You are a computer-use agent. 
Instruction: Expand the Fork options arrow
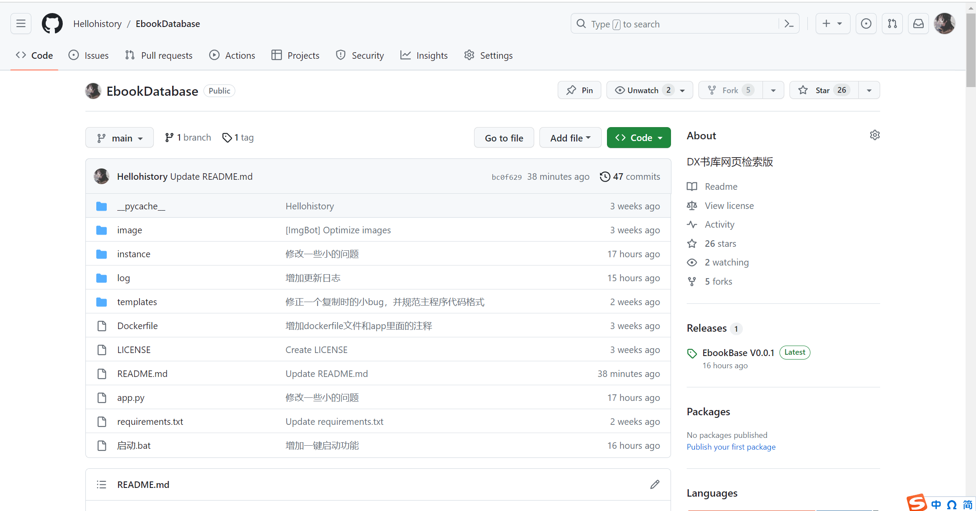click(x=773, y=90)
